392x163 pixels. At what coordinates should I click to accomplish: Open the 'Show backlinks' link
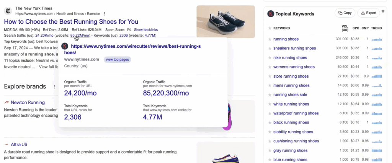145,30
